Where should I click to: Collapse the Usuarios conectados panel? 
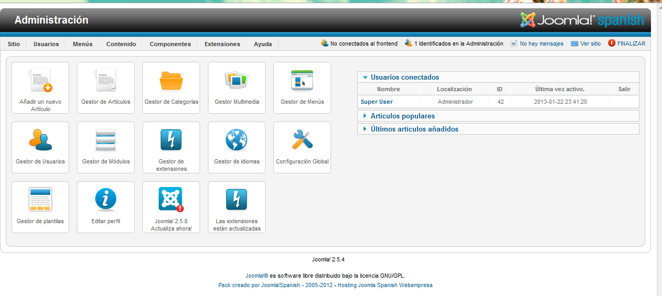point(404,77)
